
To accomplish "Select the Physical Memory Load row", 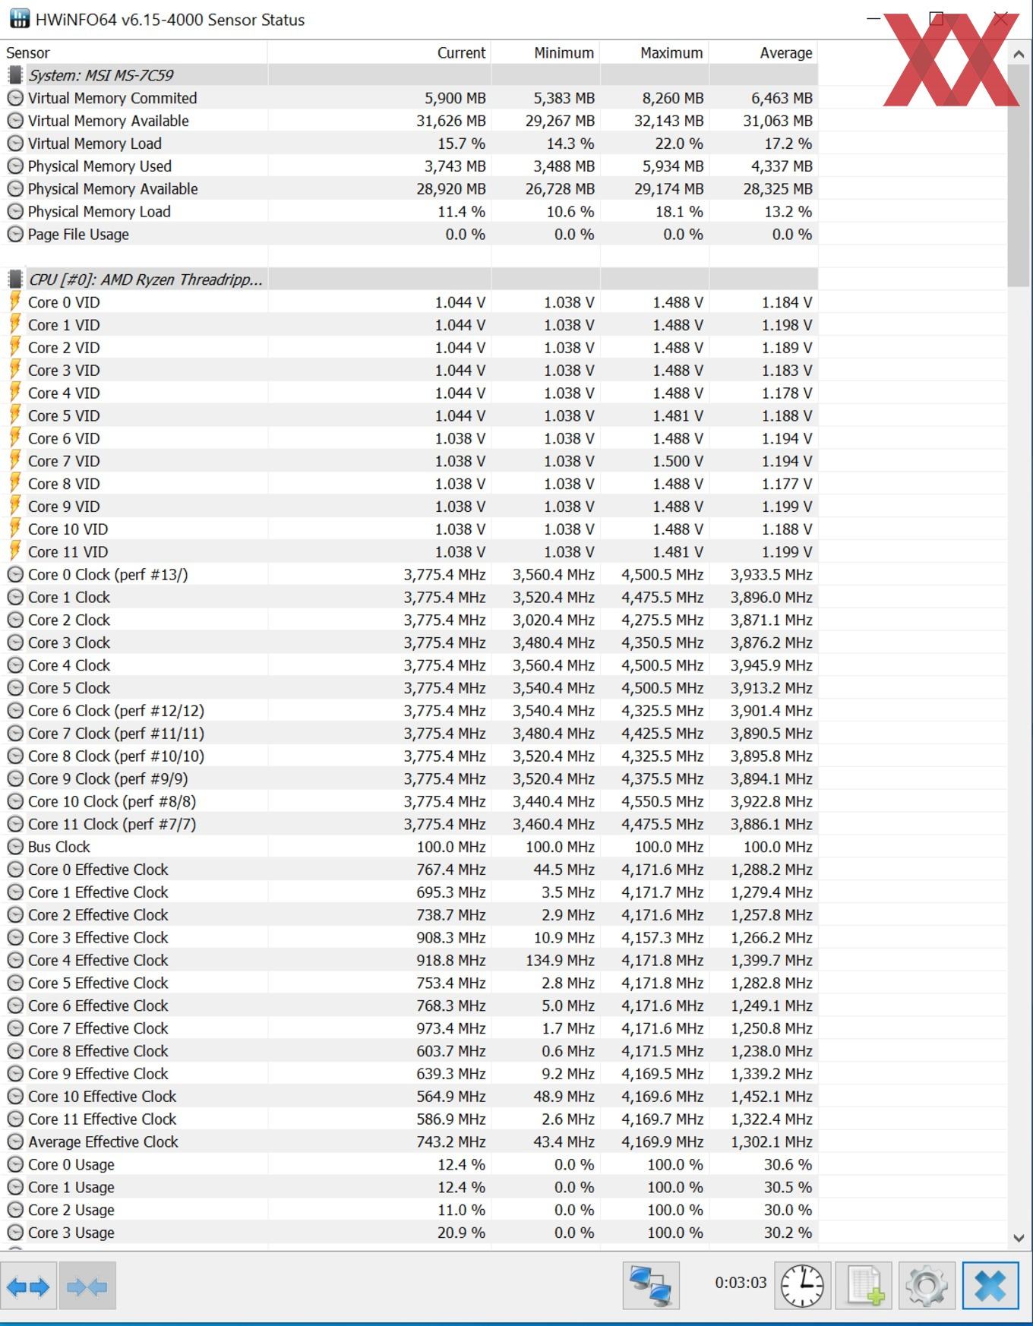I will coord(409,211).
